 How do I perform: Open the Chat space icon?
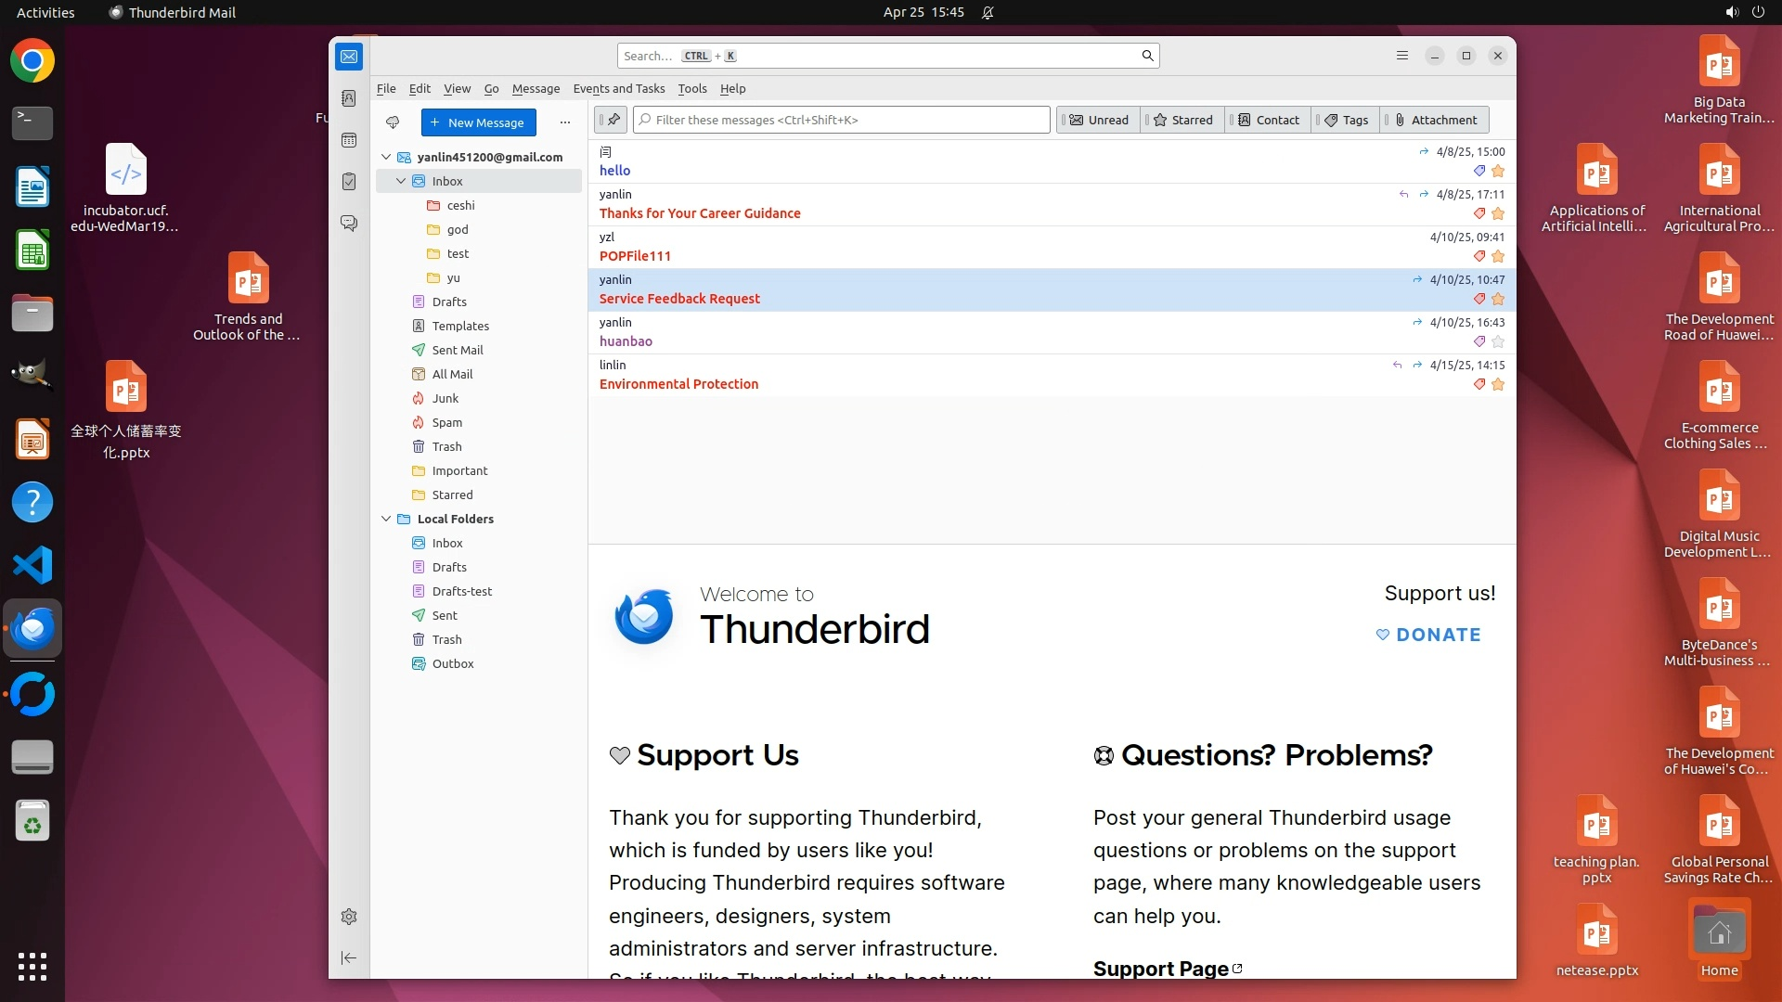tap(349, 224)
